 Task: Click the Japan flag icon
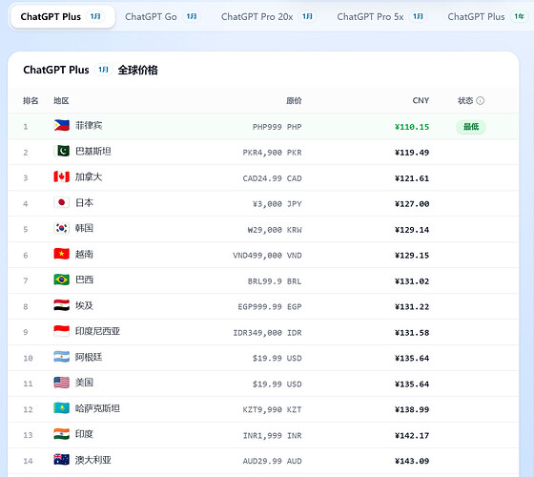(x=62, y=202)
